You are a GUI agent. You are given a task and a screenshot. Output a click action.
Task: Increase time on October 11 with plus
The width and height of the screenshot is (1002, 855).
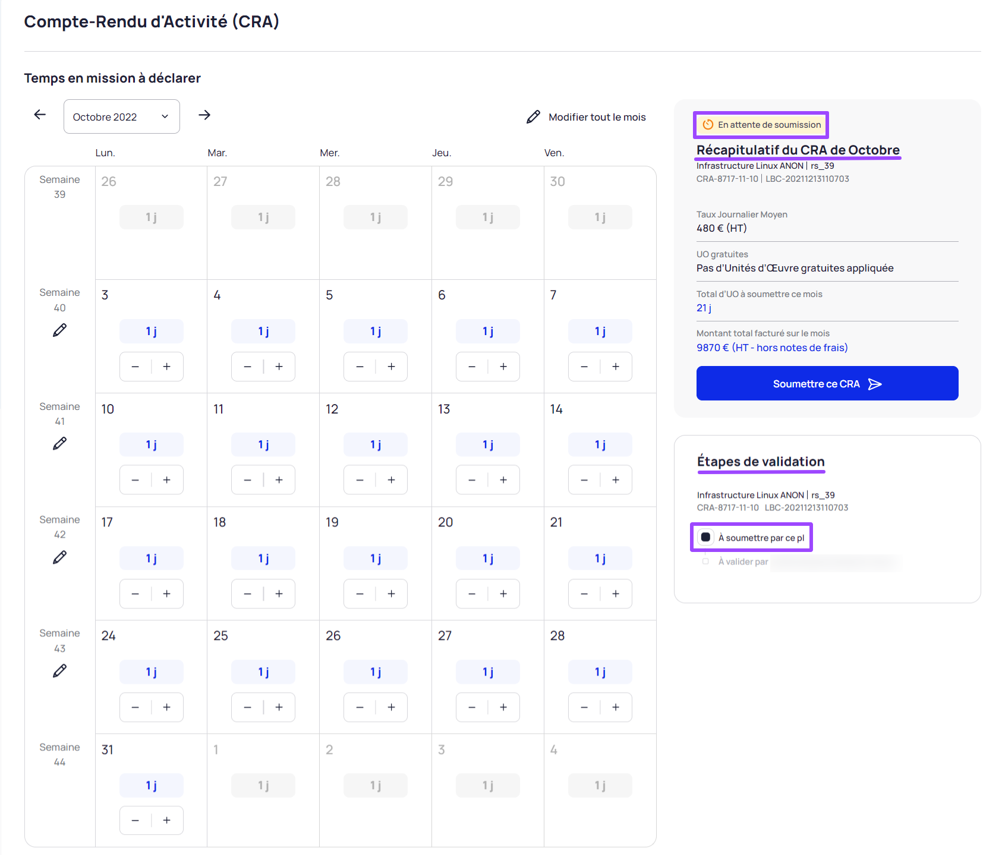coord(279,480)
